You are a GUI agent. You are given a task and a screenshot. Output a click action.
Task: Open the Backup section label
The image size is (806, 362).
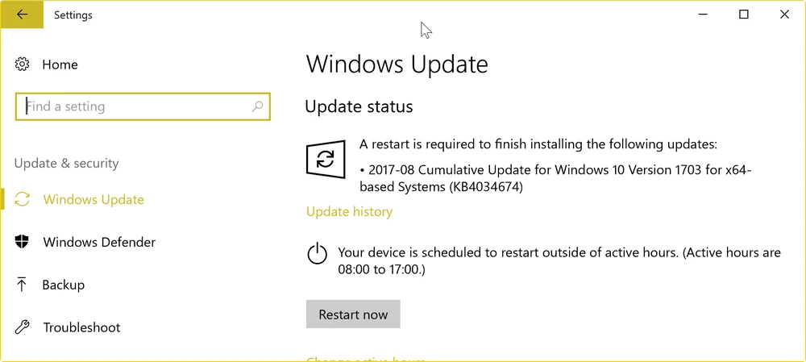(64, 285)
